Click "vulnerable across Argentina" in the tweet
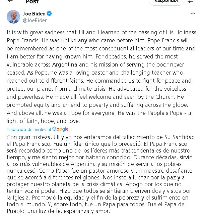Image resolution: width=201 pixels, height=216 pixels. coord(42,64)
